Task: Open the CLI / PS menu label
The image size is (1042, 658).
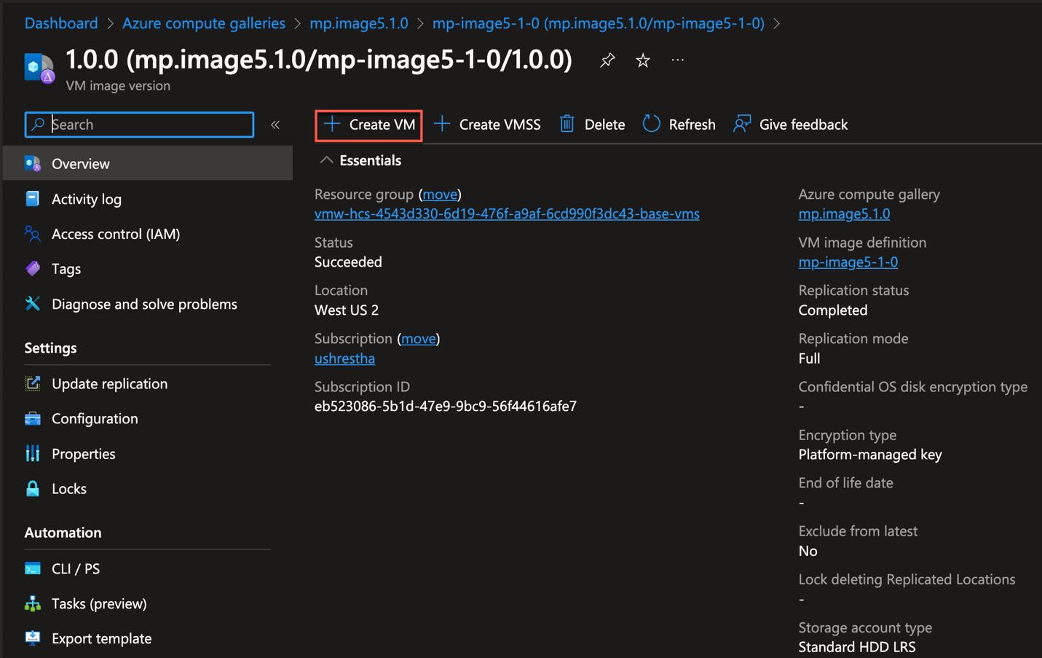Action: pyautogui.click(x=76, y=568)
